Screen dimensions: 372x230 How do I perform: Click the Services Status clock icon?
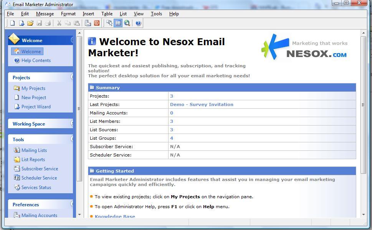click(17, 187)
